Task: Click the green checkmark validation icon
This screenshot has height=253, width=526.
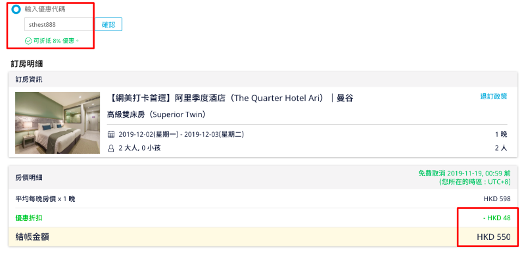Action: (28, 41)
